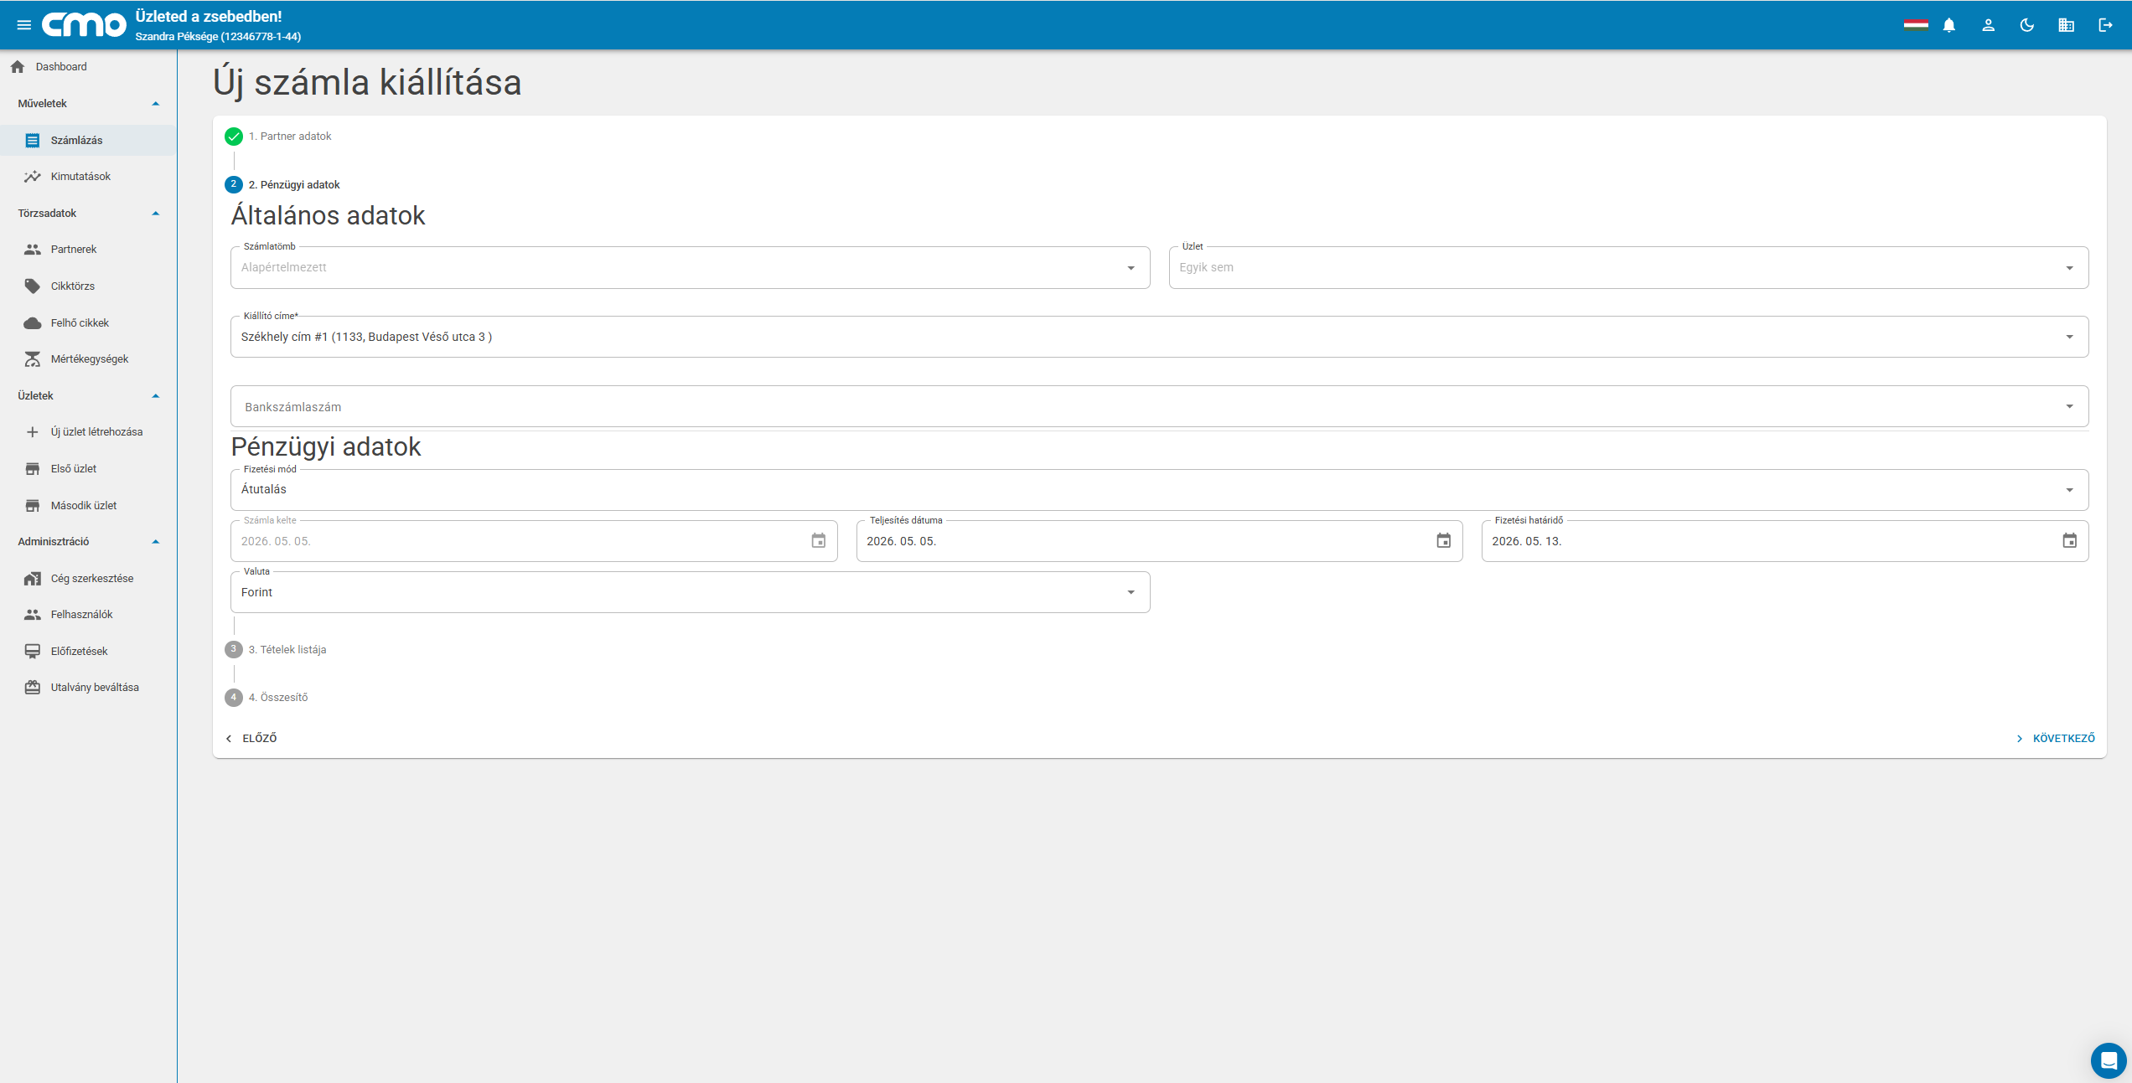2132x1083 pixels.
Task: Click the Első üzlet store icon
Action: point(33,469)
